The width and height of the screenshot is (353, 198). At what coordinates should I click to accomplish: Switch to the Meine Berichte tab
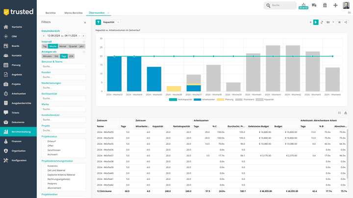click(74, 12)
